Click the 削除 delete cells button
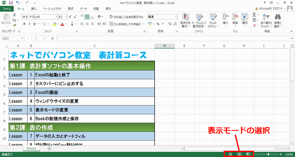 tap(235, 21)
